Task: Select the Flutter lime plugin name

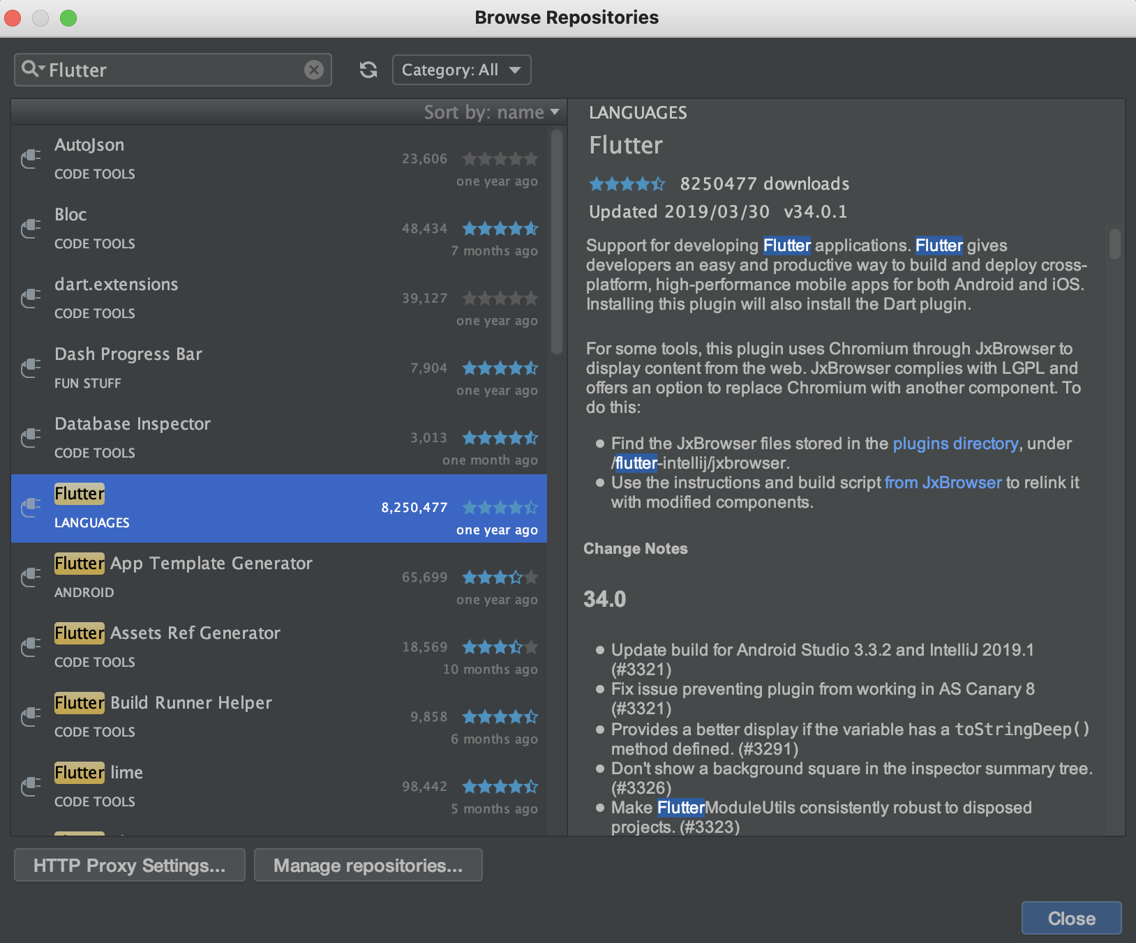Action: point(98,773)
